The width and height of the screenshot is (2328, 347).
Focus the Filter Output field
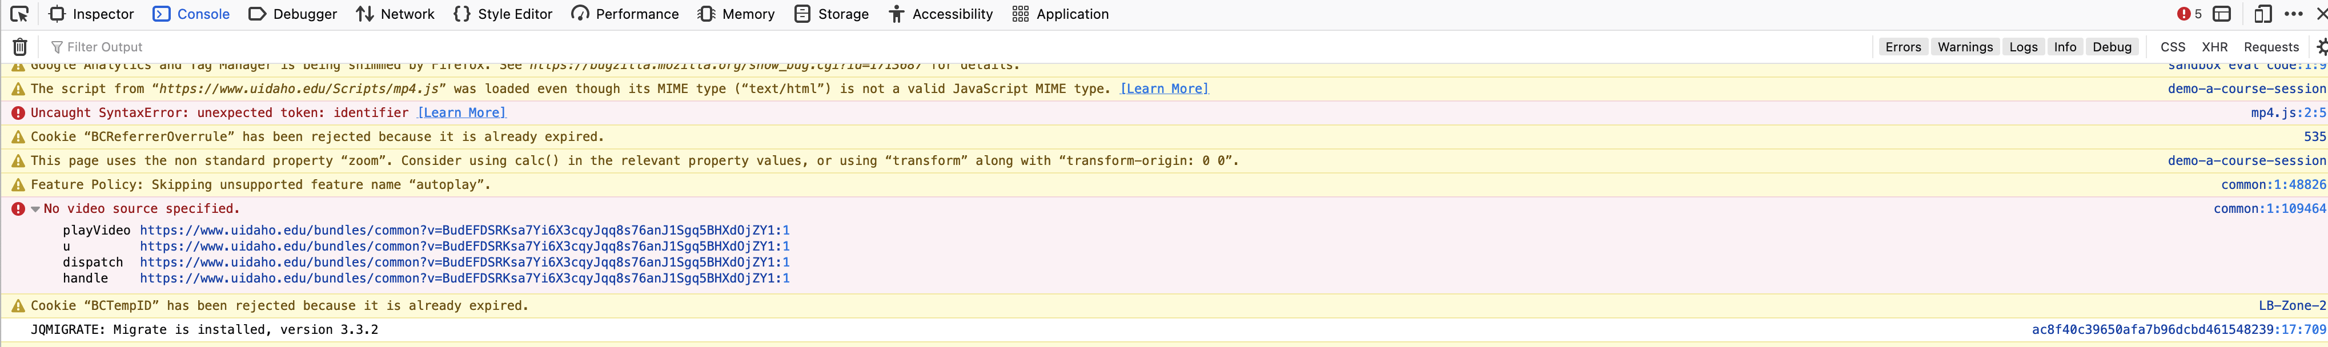(x=958, y=47)
